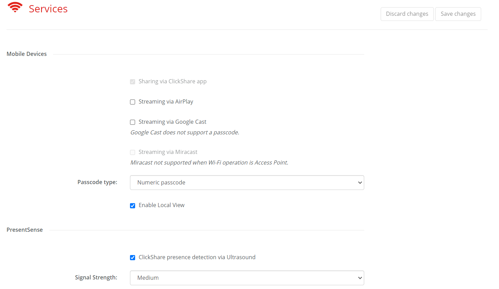
Task: Click the Streaming via AirPlay label
Action: tap(166, 101)
